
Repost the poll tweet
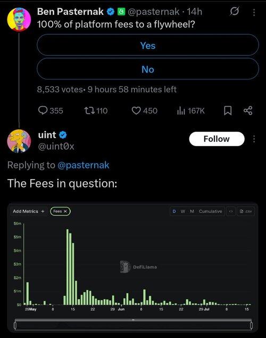pyautogui.click(x=96, y=110)
